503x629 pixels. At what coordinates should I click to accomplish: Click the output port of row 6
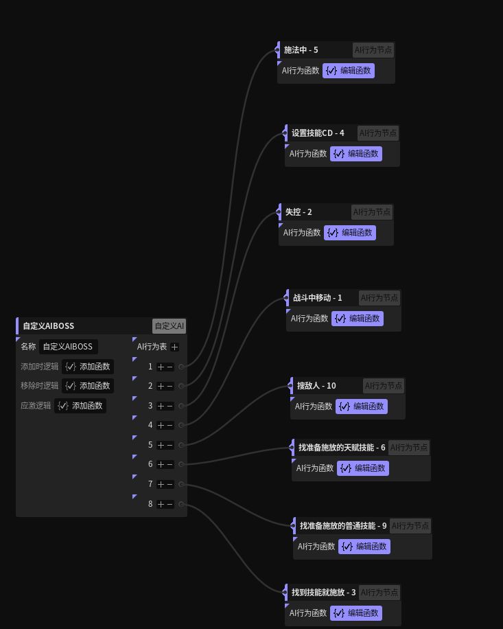point(181,464)
